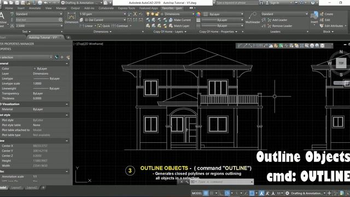Click the layer lock icon in Layers panel
This screenshot has height=197, width=350.
[157, 14]
